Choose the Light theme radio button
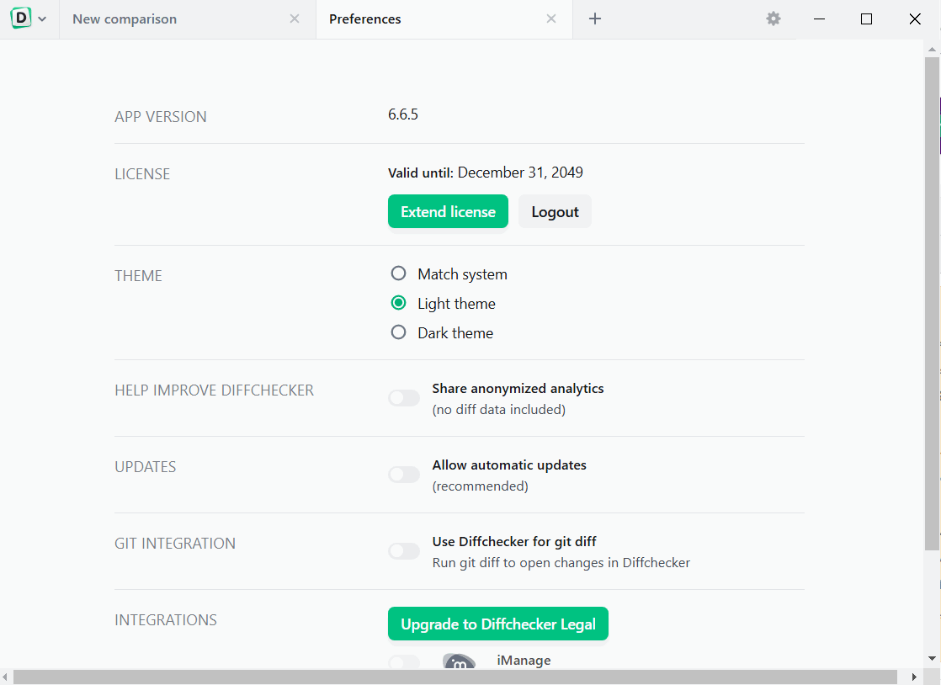This screenshot has height=685, width=941. pos(398,303)
